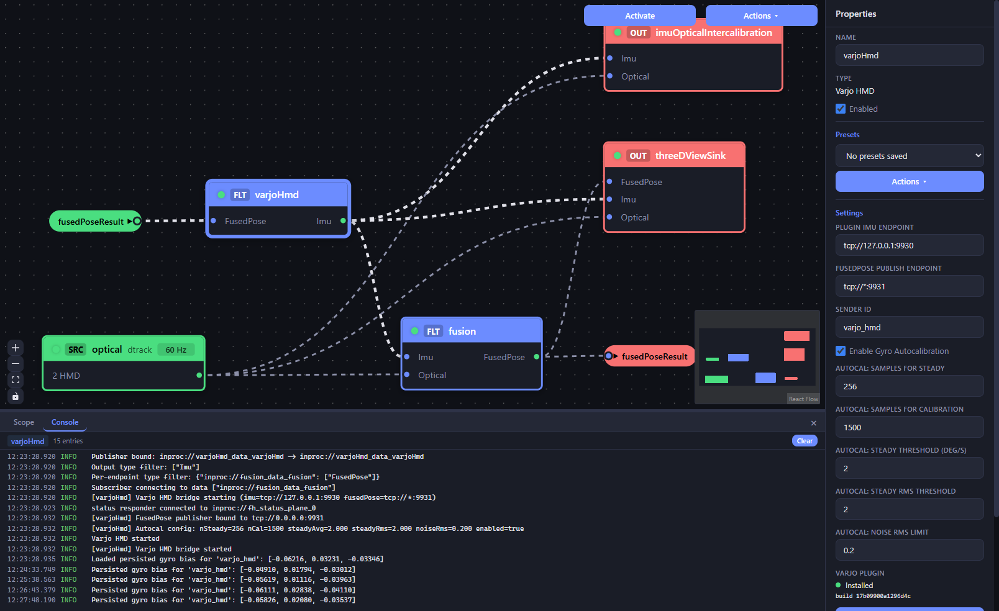Fit the flow view to screen
Screen dimensions: 999x611
[16, 380]
